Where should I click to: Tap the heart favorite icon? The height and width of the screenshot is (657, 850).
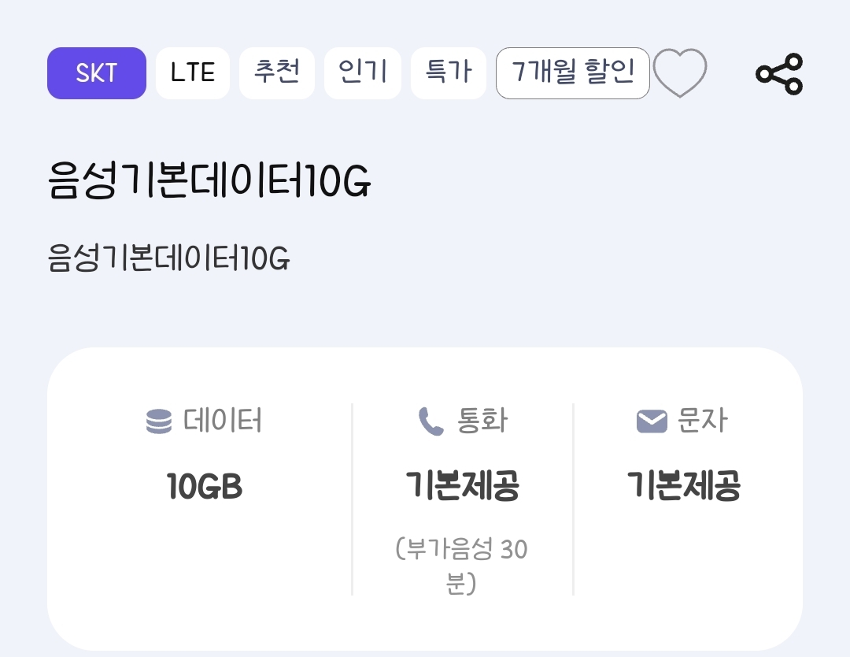[680, 73]
